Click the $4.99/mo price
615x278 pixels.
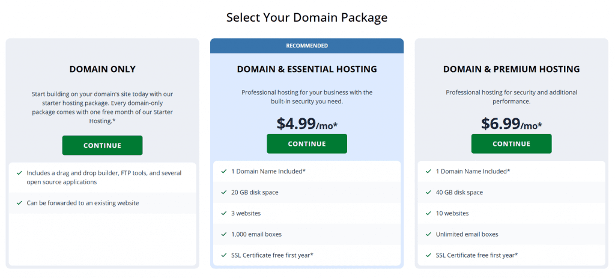click(307, 124)
